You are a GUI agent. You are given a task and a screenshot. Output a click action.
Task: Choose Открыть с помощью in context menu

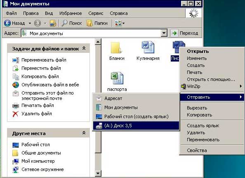tap(212, 79)
